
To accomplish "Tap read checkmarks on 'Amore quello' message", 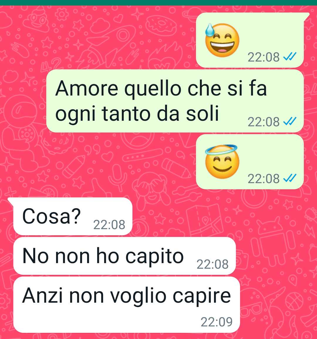I will point(290,121).
